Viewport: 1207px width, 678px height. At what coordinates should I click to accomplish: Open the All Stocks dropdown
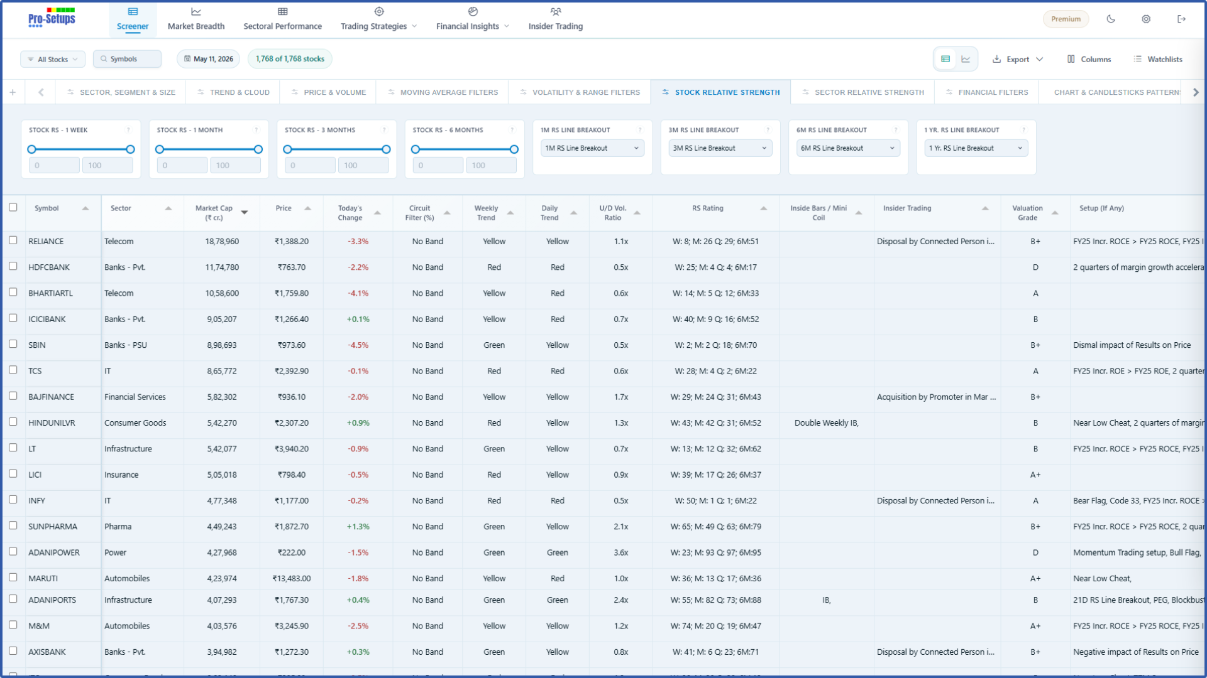pos(53,59)
